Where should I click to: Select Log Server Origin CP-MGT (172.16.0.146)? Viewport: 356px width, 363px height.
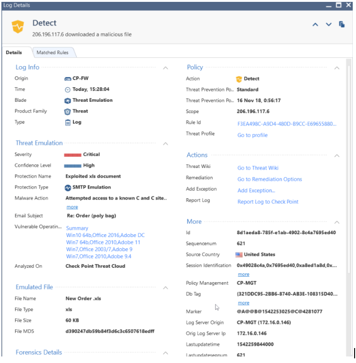pyautogui.click(x=264, y=323)
